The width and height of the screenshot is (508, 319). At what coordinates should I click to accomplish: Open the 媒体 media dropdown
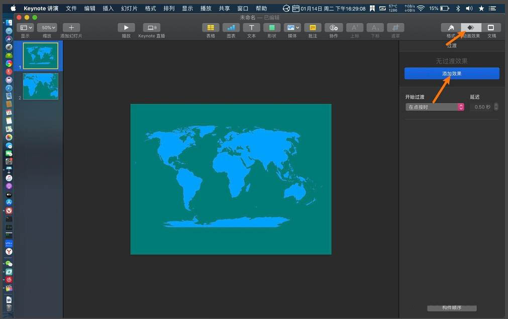pos(292,28)
